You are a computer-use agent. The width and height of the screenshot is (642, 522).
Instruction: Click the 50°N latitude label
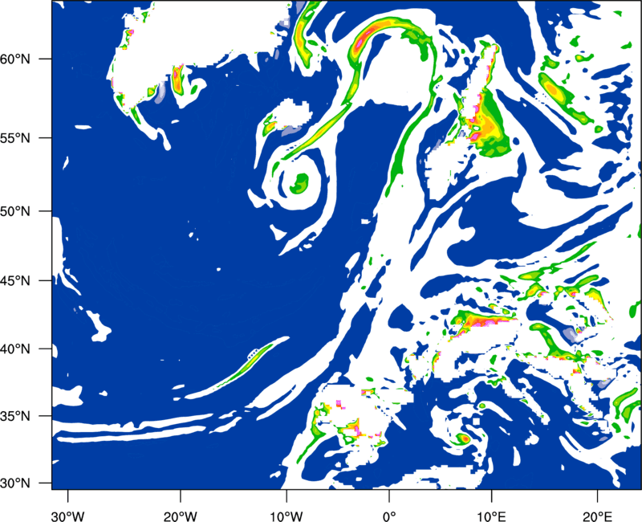(15, 211)
